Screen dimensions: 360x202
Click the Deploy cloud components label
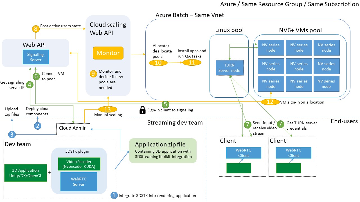tap(37, 111)
